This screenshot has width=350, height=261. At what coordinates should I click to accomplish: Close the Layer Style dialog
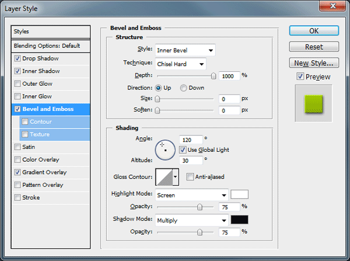332,6
